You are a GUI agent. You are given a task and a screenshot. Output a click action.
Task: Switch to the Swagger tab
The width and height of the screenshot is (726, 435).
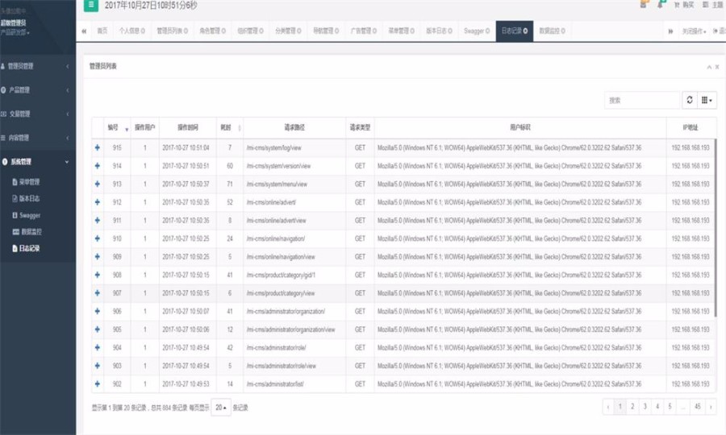click(x=477, y=31)
